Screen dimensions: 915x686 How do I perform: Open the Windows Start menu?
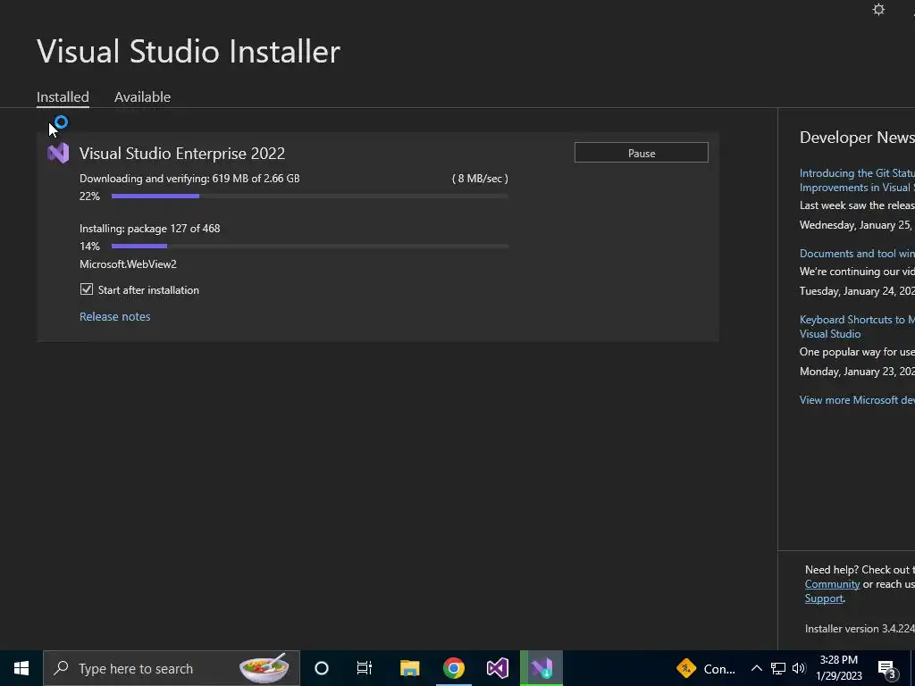click(21, 668)
